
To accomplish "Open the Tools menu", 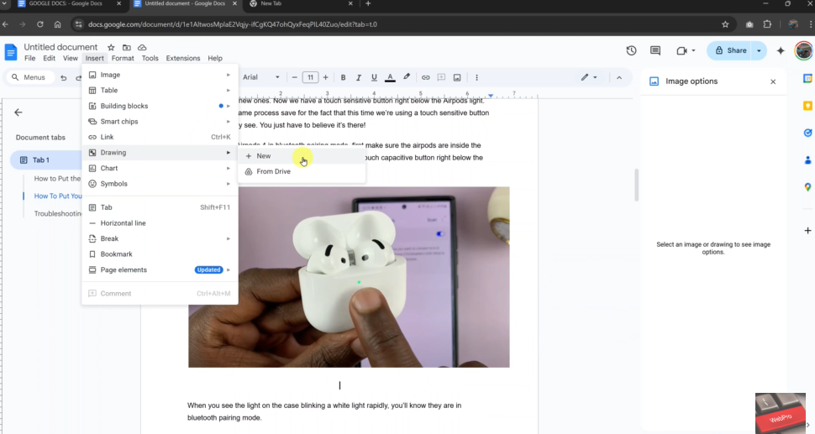I will [x=150, y=58].
